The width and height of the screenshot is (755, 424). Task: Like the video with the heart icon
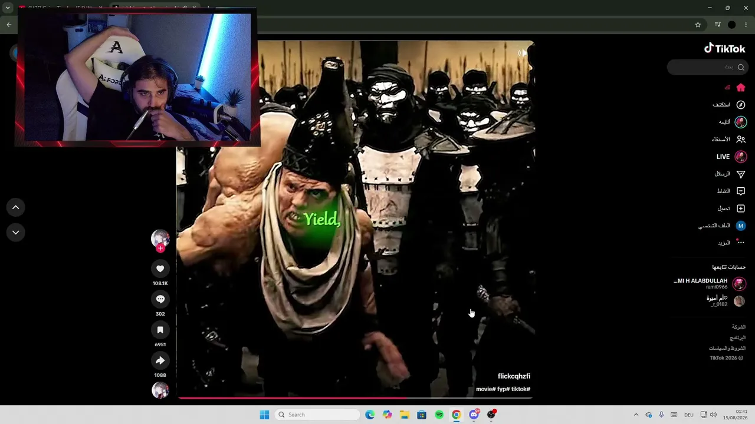(160, 269)
